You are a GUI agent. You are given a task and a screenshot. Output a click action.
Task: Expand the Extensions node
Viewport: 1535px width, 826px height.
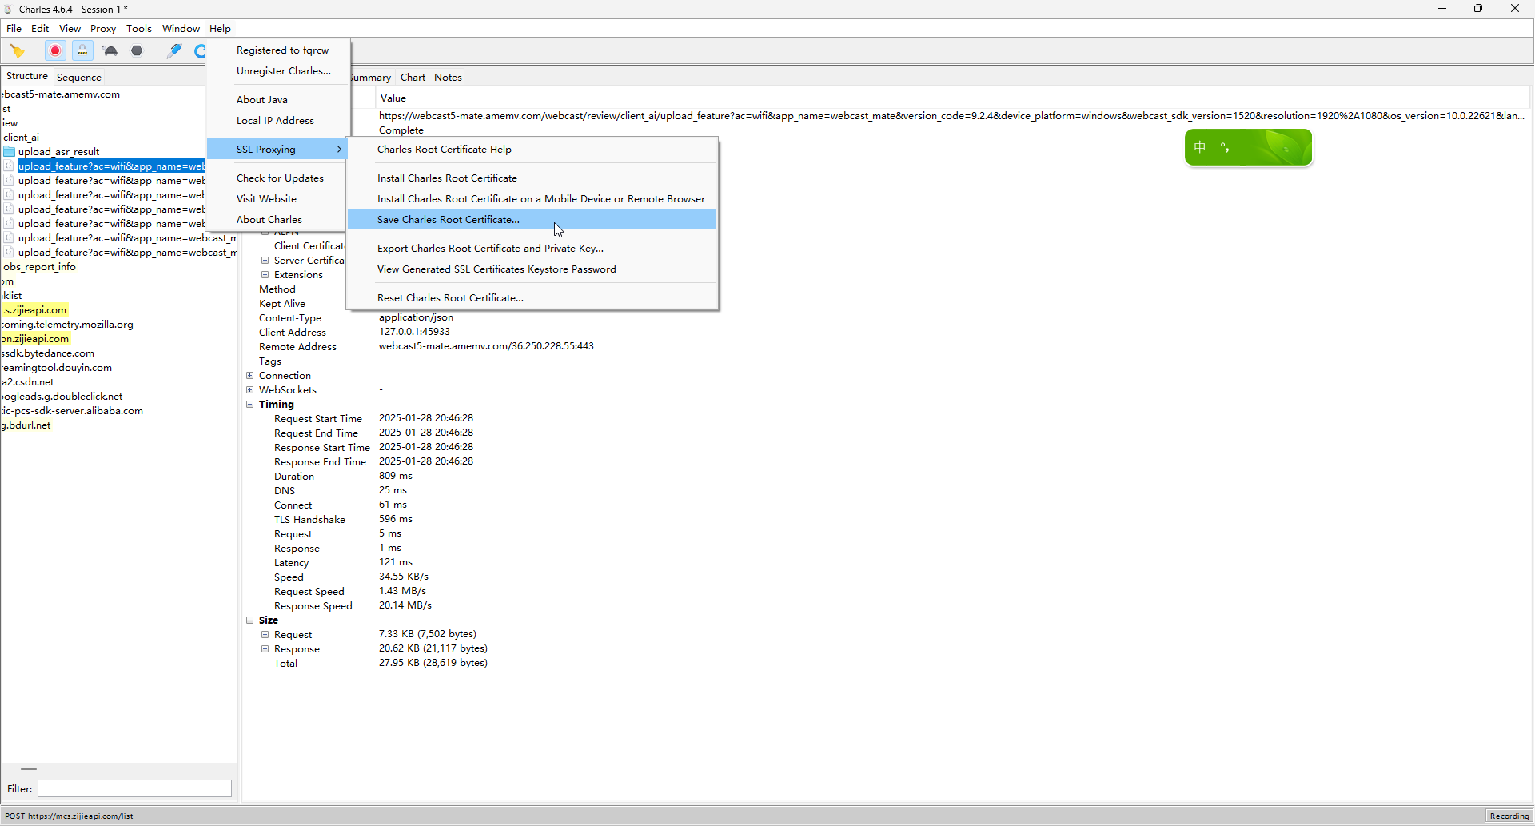(265, 275)
